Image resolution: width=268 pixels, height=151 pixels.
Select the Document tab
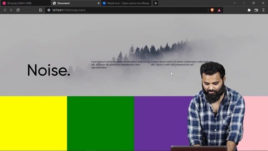[x=76, y=3]
